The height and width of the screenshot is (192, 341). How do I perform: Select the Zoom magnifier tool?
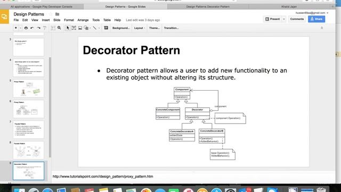coord(59,28)
